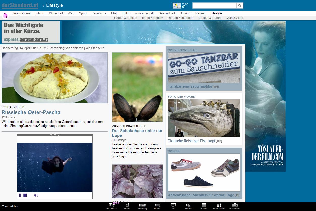The image size is (316, 211).
Task: Open the 17 Postings comments
Action: pyautogui.click(x=9, y=117)
